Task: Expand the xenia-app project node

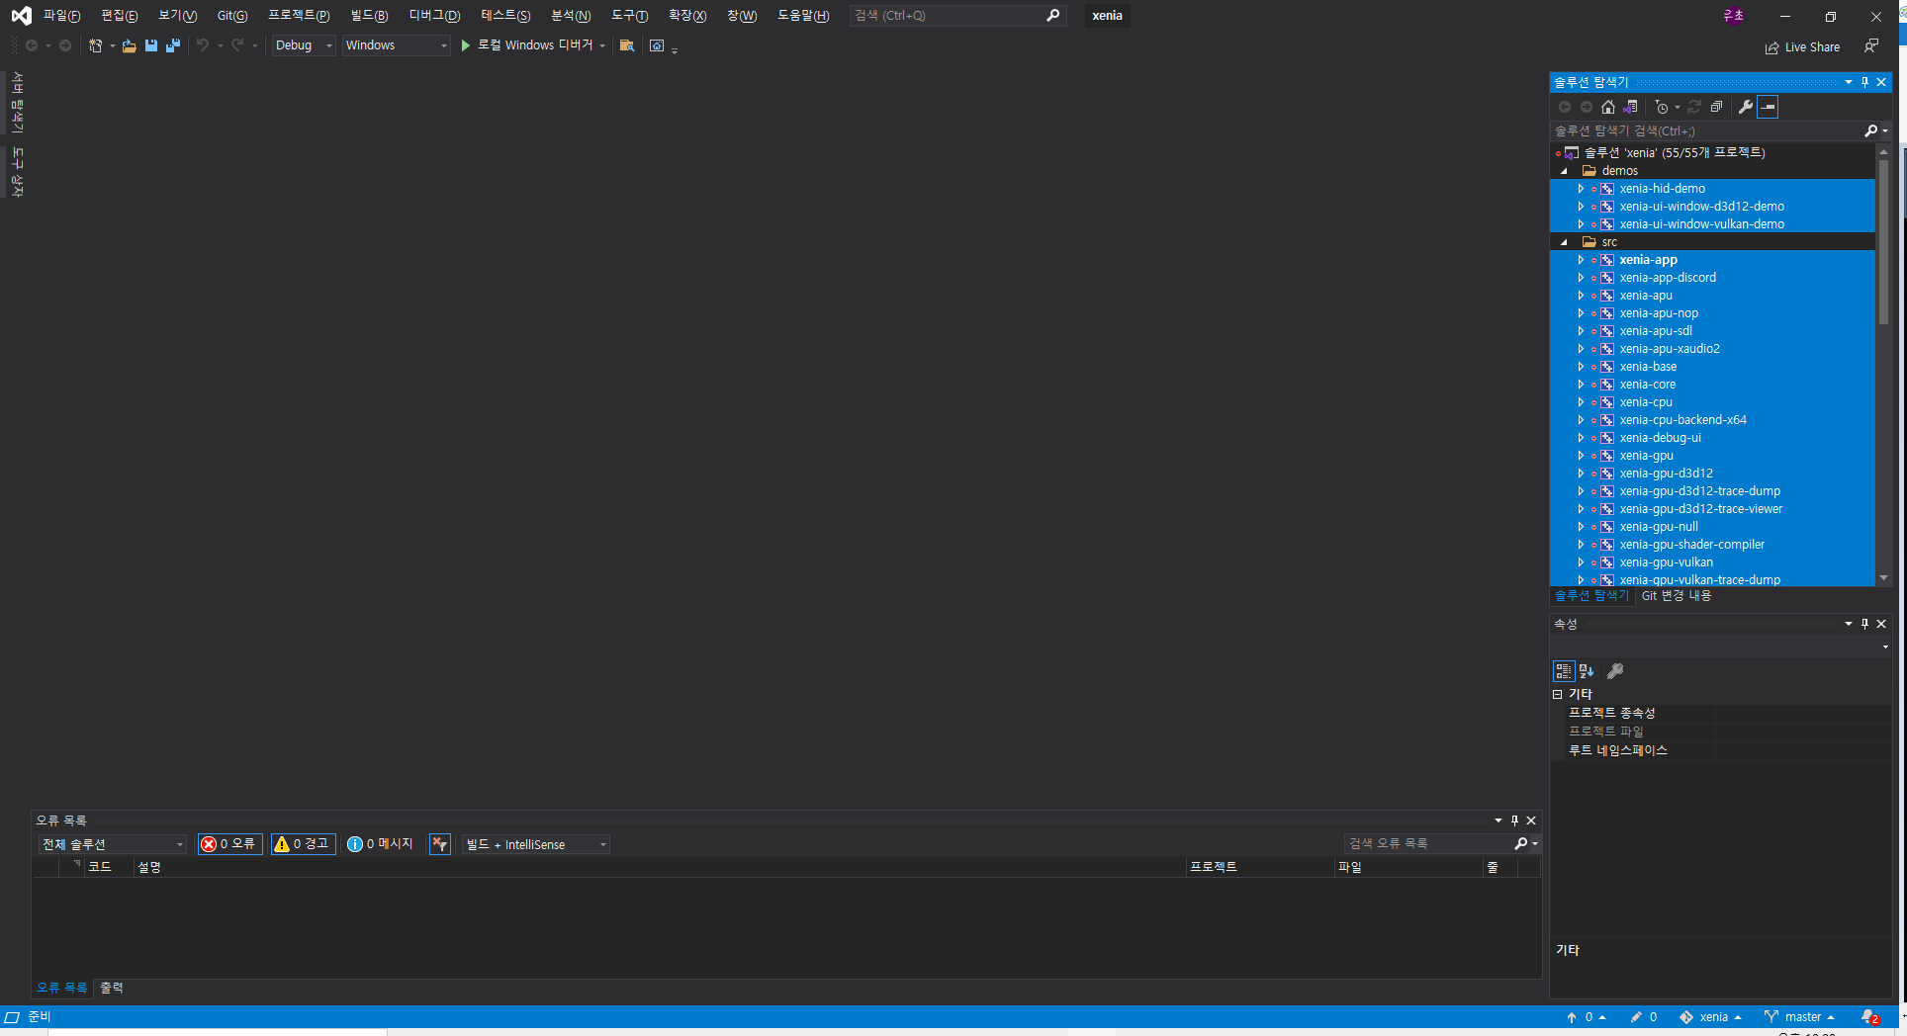Action: (x=1581, y=260)
